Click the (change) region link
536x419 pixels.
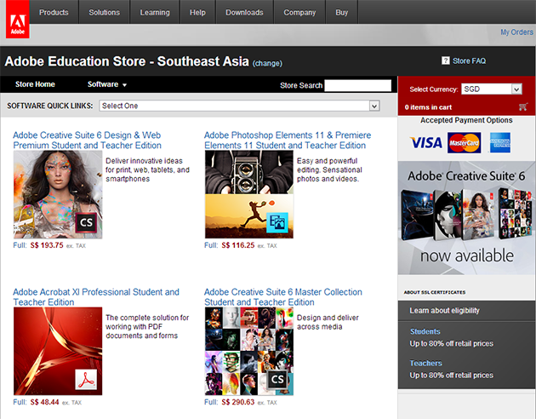click(267, 63)
